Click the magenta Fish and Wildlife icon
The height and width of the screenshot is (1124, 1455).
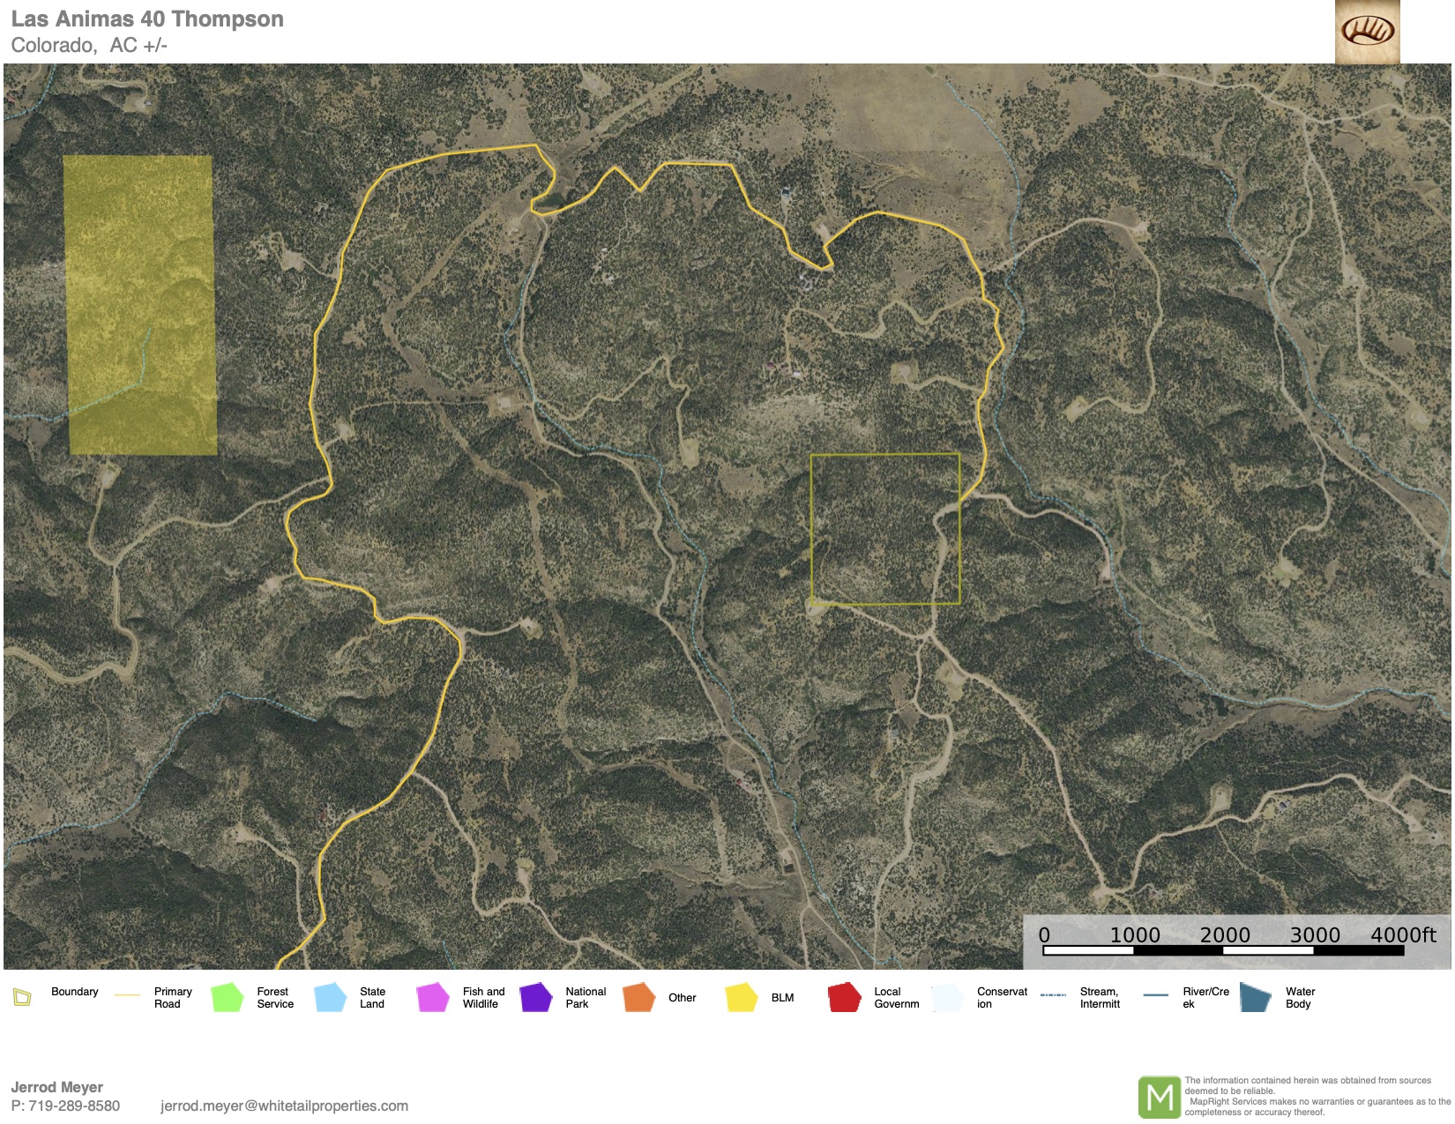point(433,997)
